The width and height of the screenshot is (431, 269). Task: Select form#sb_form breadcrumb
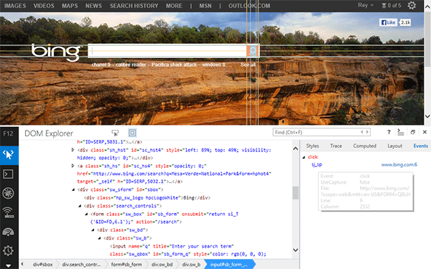point(126,264)
